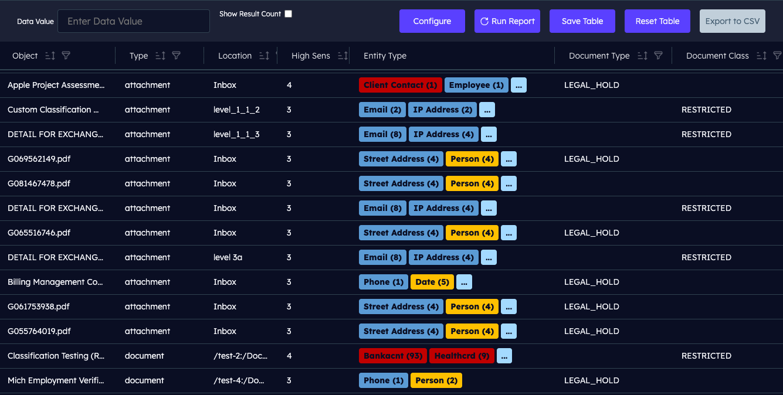
Task: Click the Person (2) tag
Action: tap(436, 380)
